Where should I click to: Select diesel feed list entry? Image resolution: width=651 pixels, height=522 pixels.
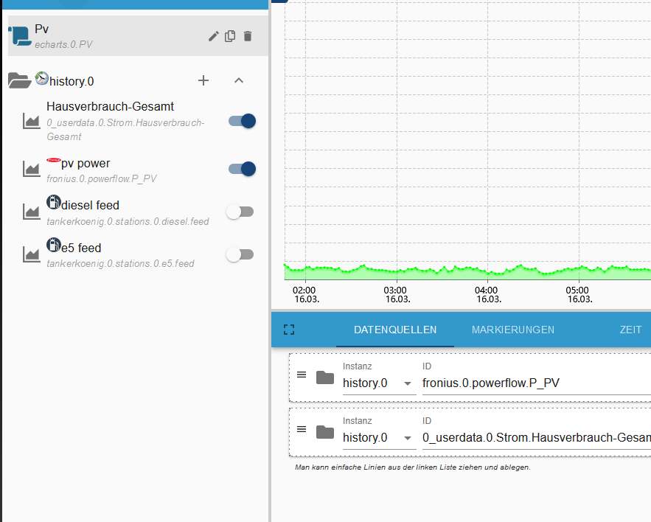tap(90, 205)
